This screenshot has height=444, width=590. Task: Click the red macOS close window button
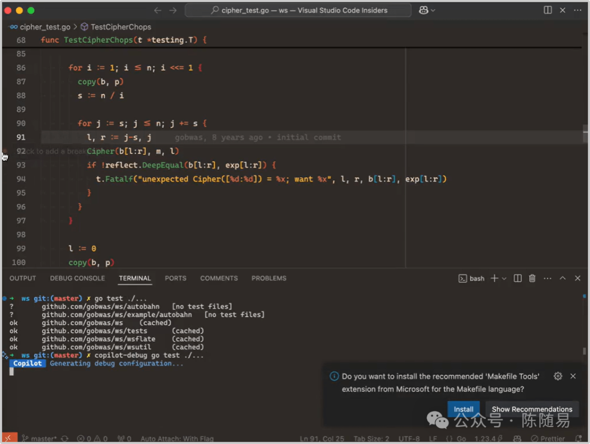(x=8, y=10)
